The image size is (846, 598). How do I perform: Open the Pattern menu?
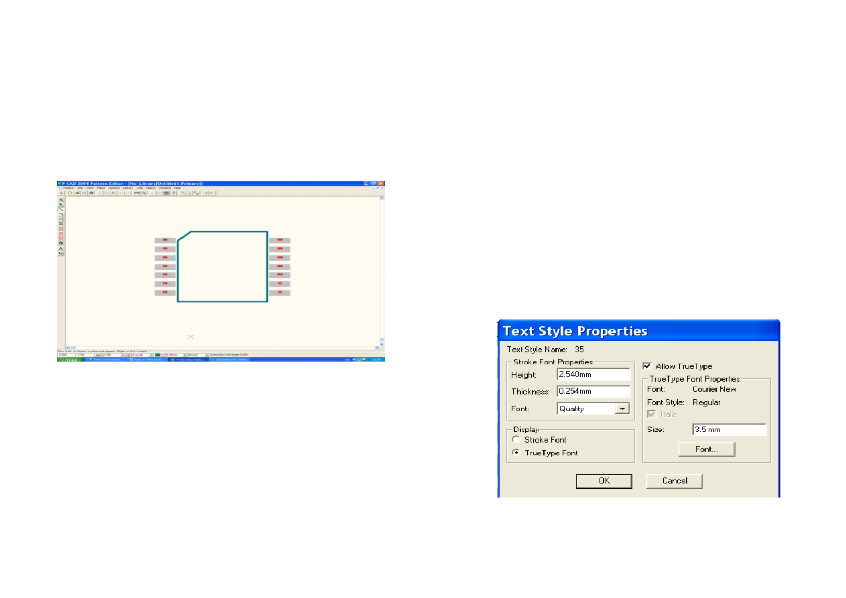[x=69, y=188]
